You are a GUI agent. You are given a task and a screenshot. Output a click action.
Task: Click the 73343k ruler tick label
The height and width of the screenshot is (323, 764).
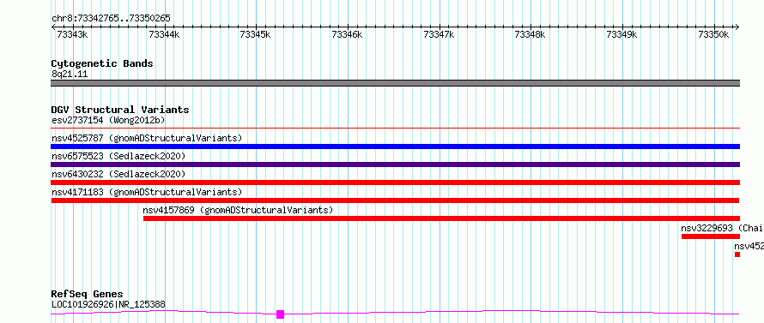click(73, 34)
